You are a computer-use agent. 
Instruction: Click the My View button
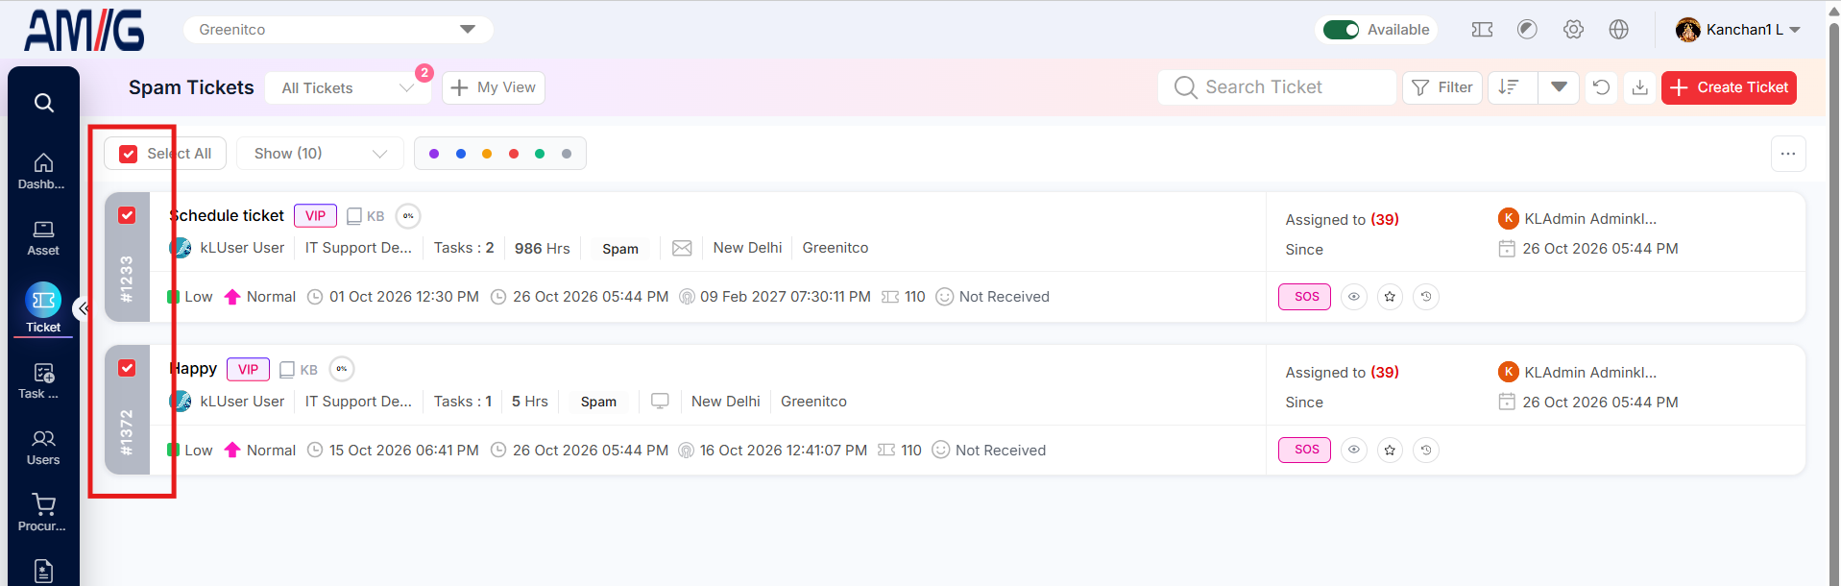click(494, 87)
